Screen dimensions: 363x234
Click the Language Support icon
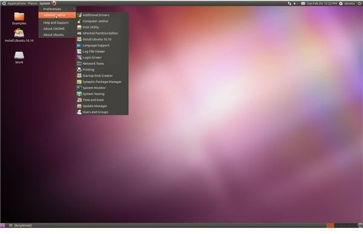point(79,45)
